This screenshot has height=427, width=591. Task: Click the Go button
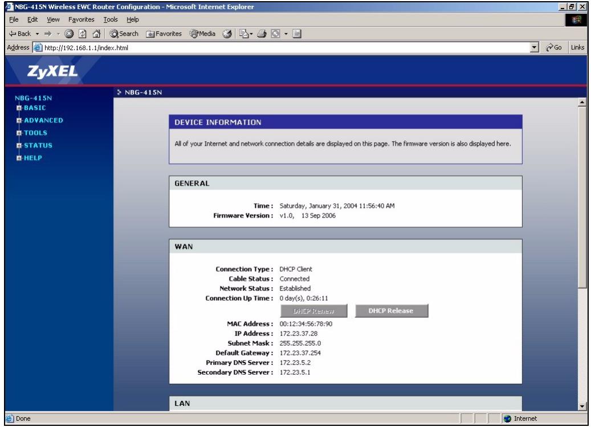pos(554,47)
